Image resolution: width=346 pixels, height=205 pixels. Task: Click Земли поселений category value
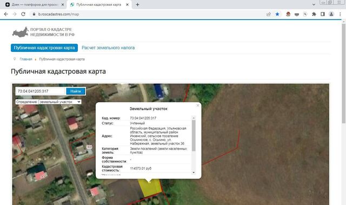tap(158, 150)
